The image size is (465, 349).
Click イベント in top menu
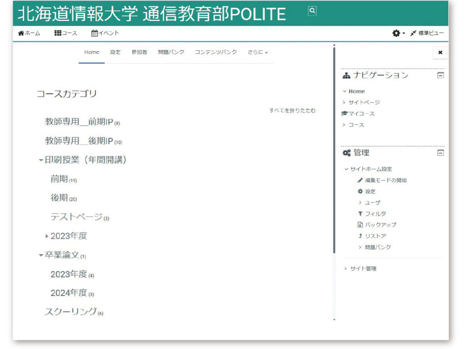pyautogui.click(x=109, y=33)
